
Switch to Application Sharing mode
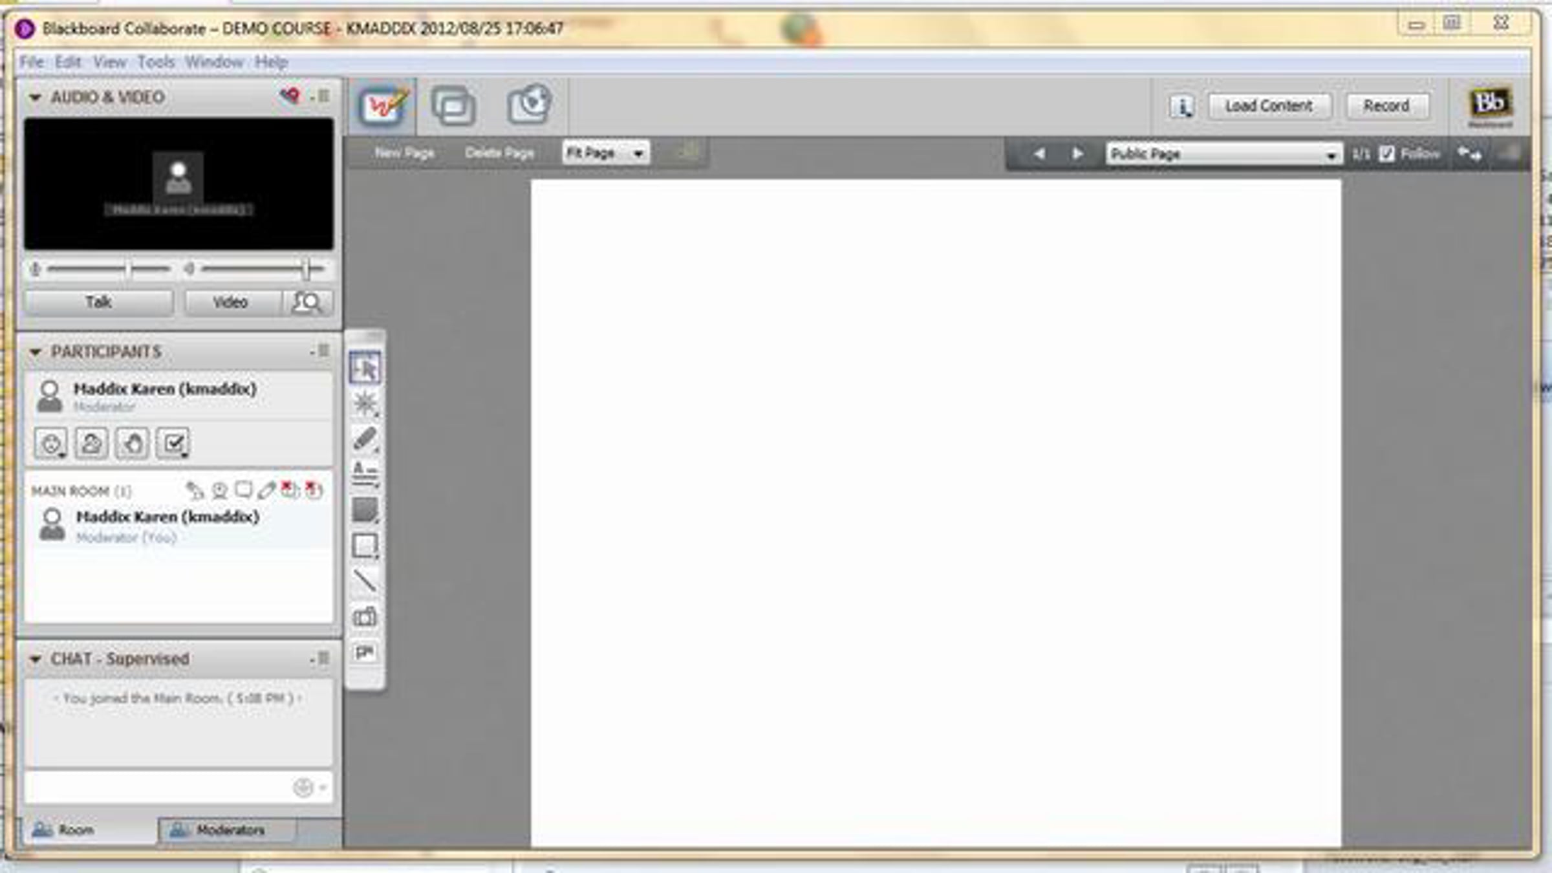click(453, 105)
